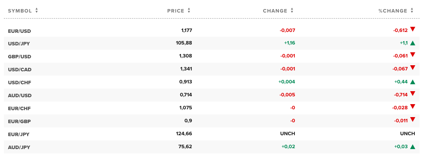Click the %CHANGE header label
This screenshot has width=430, height=159.
393,11
